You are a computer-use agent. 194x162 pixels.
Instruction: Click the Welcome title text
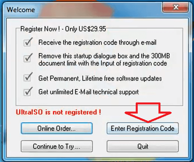point(21,10)
